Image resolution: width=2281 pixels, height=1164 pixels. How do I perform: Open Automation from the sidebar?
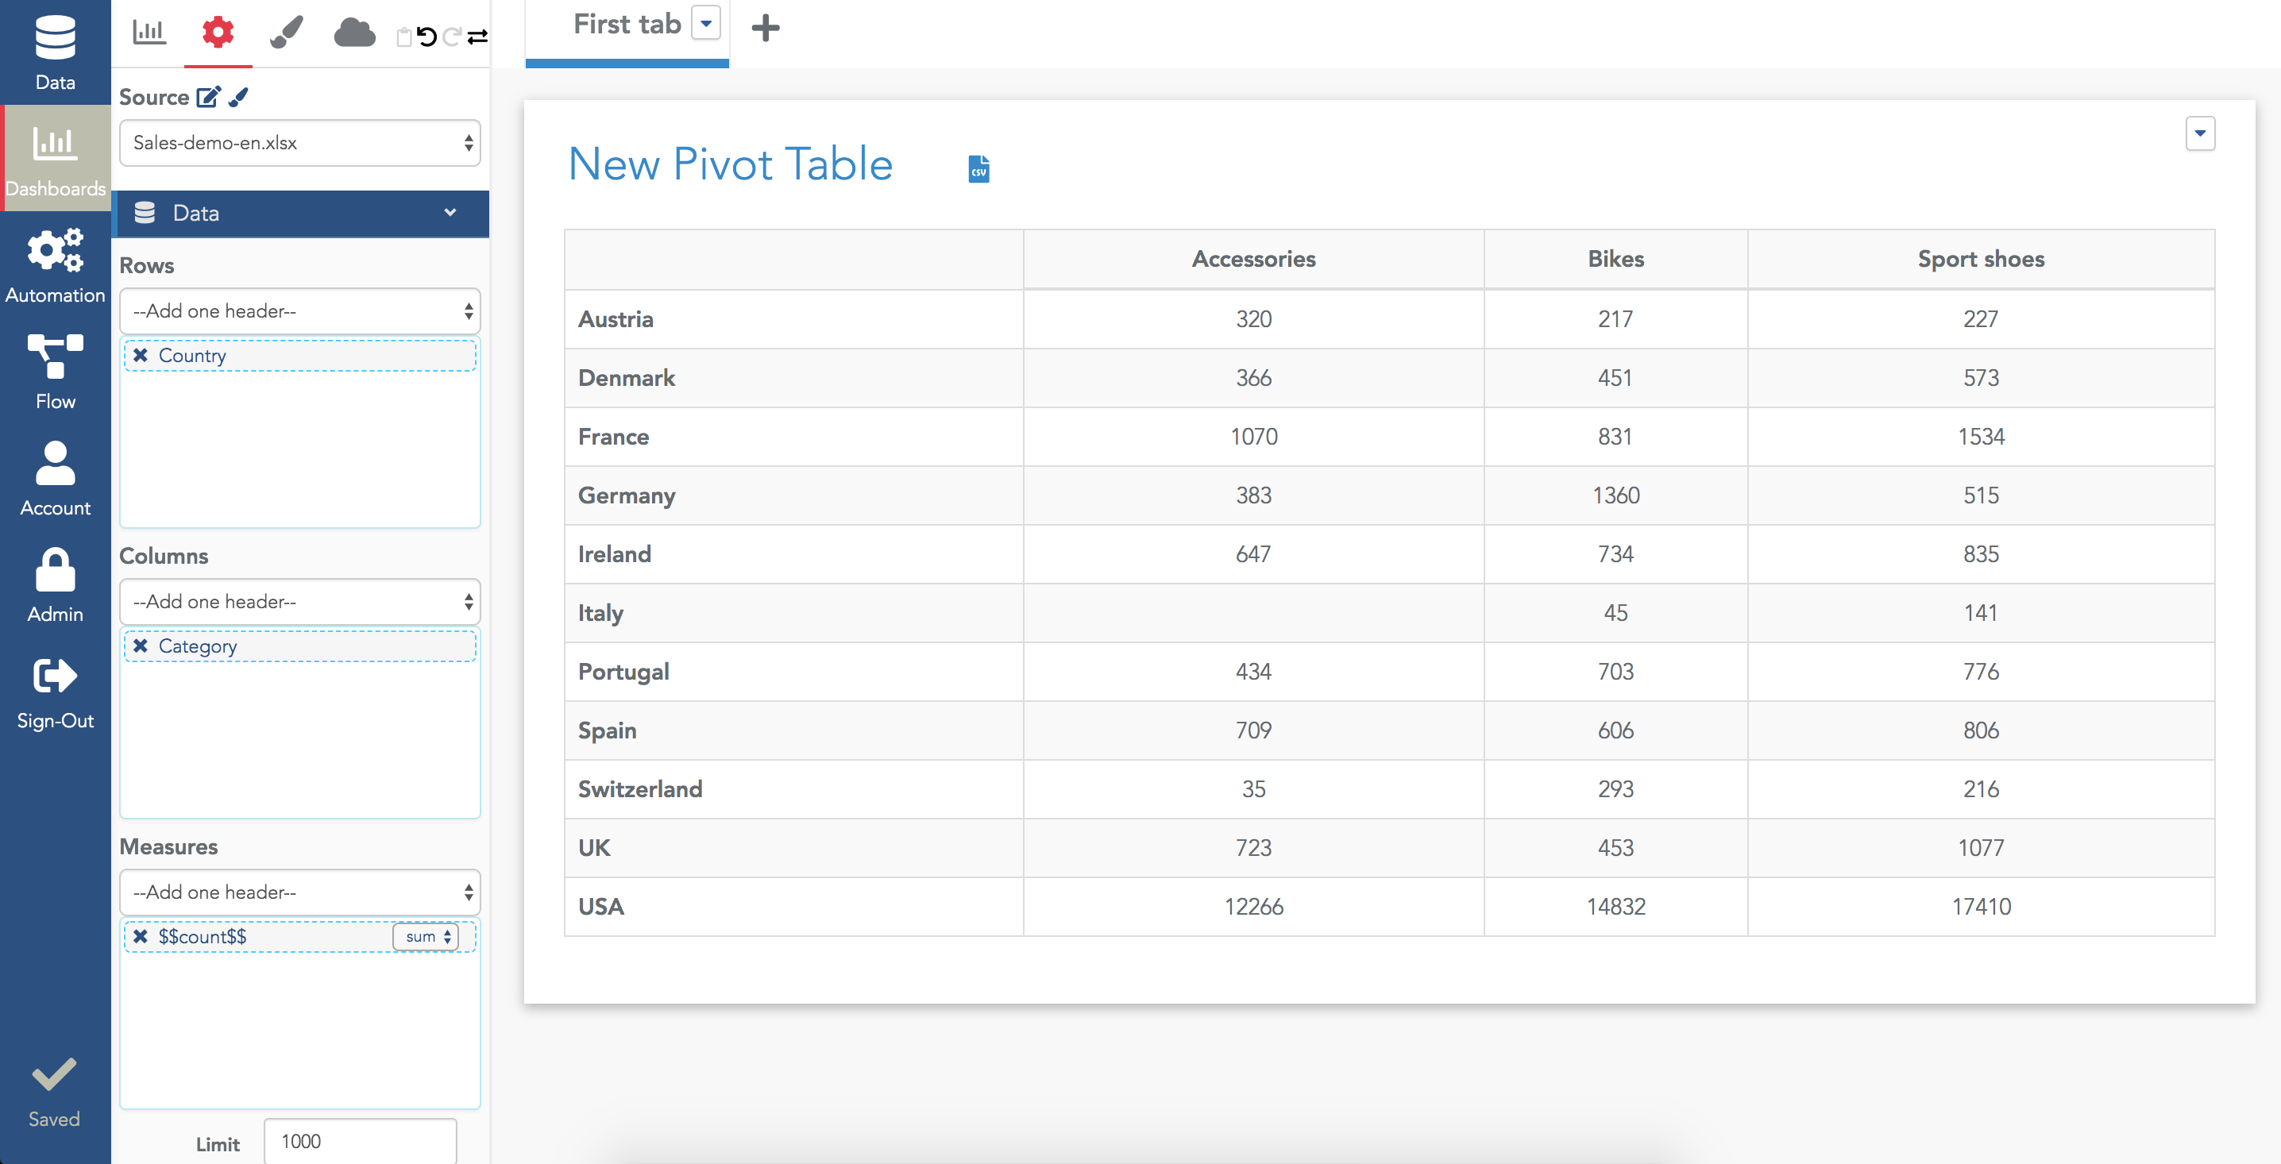(x=55, y=264)
